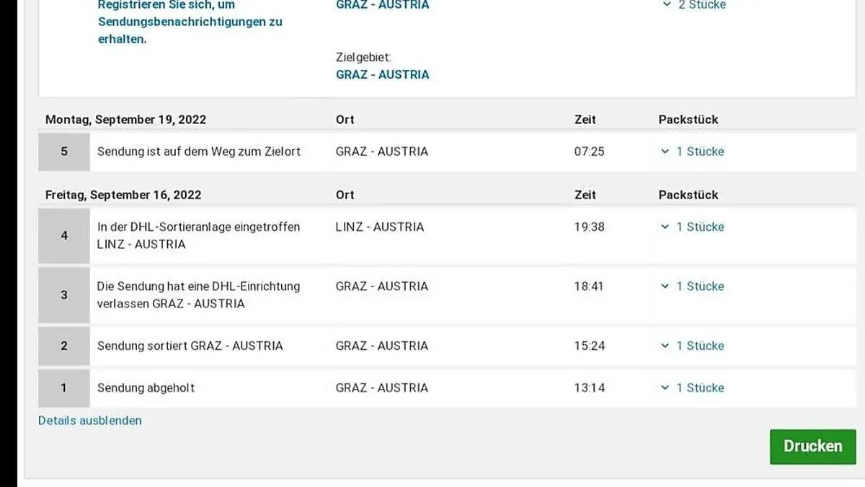The image size is (865, 487).
Task: Click 'Sendung ist auf dem Weg zum Zielort'
Action: coord(199,152)
